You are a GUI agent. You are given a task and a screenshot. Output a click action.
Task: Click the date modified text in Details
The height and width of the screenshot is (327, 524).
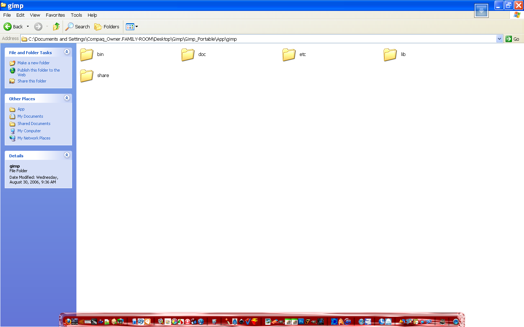pos(34,180)
